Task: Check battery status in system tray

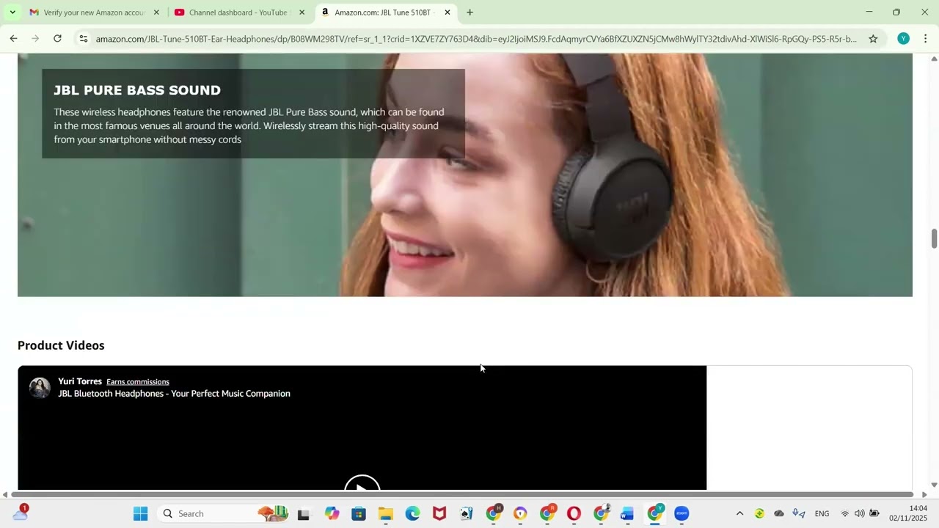Action: [874, 513]
